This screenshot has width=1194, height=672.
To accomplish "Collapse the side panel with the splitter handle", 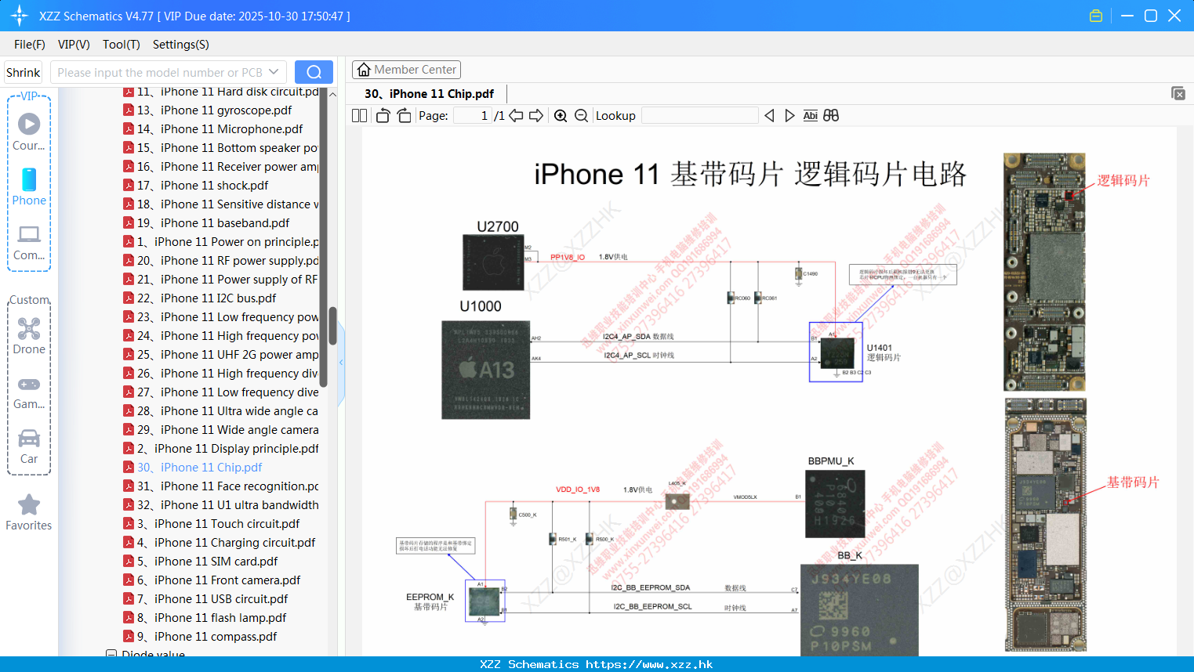I will point(341,363).
